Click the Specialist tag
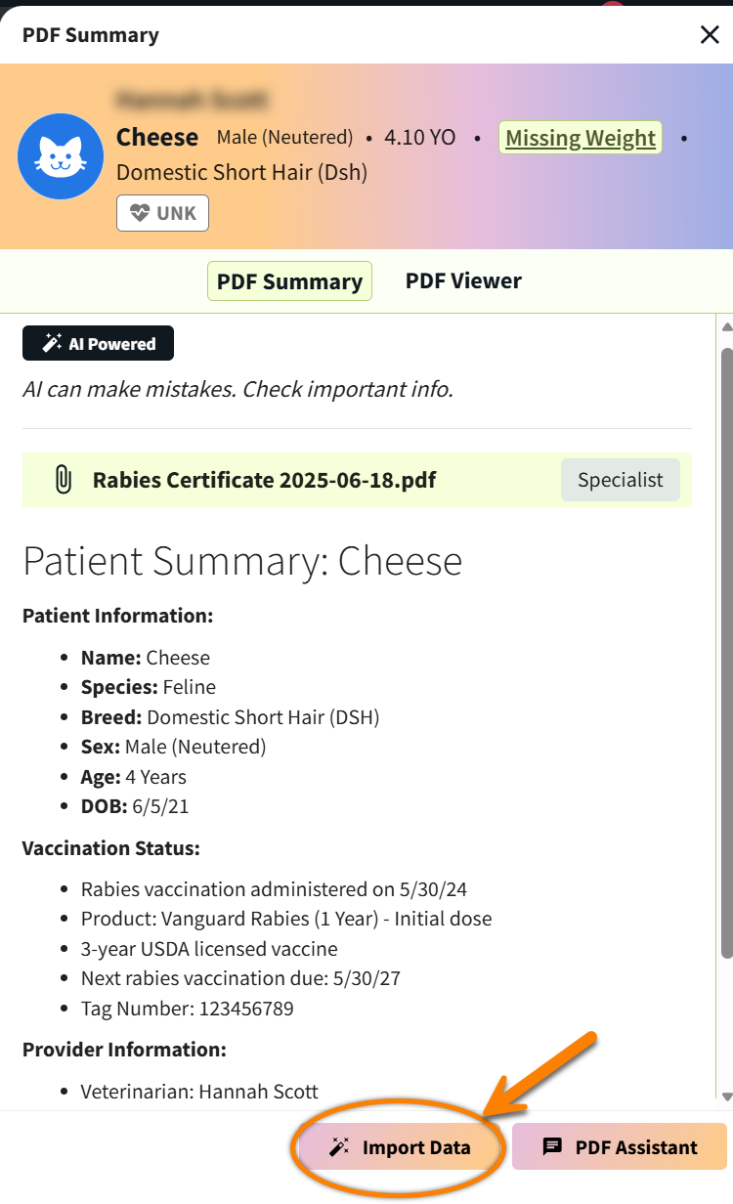Image resolution: width=733 pixels, height=1204 pixels. (620, 480)
